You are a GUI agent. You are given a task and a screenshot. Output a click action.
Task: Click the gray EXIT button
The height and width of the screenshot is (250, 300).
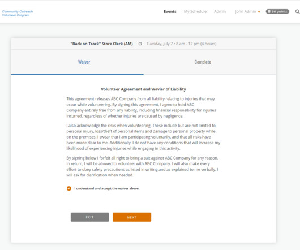90,217
